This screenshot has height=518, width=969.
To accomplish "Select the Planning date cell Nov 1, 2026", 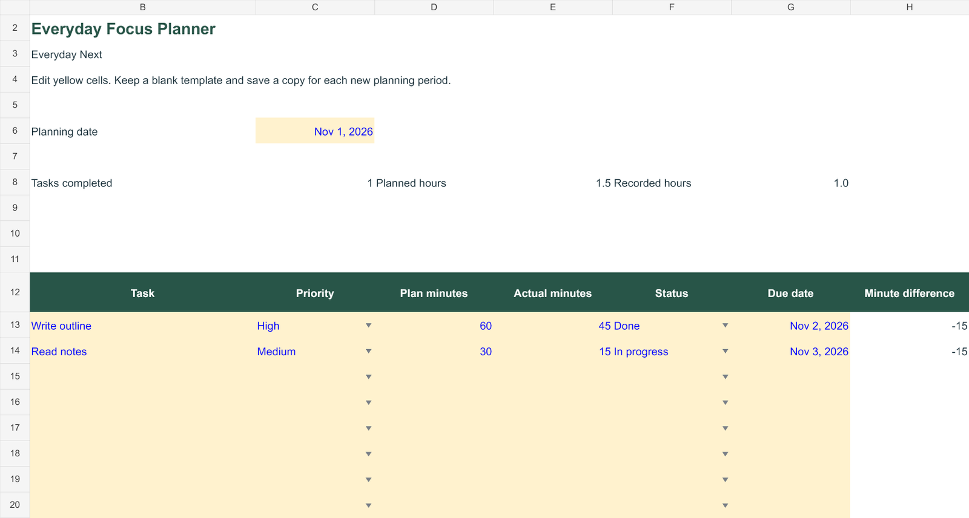I will [x=315, y=131].
